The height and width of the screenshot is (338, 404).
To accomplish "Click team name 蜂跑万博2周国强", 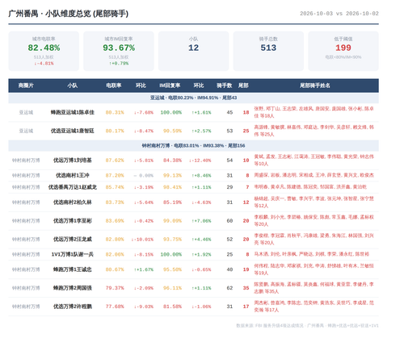I will (x=72, y=288).
